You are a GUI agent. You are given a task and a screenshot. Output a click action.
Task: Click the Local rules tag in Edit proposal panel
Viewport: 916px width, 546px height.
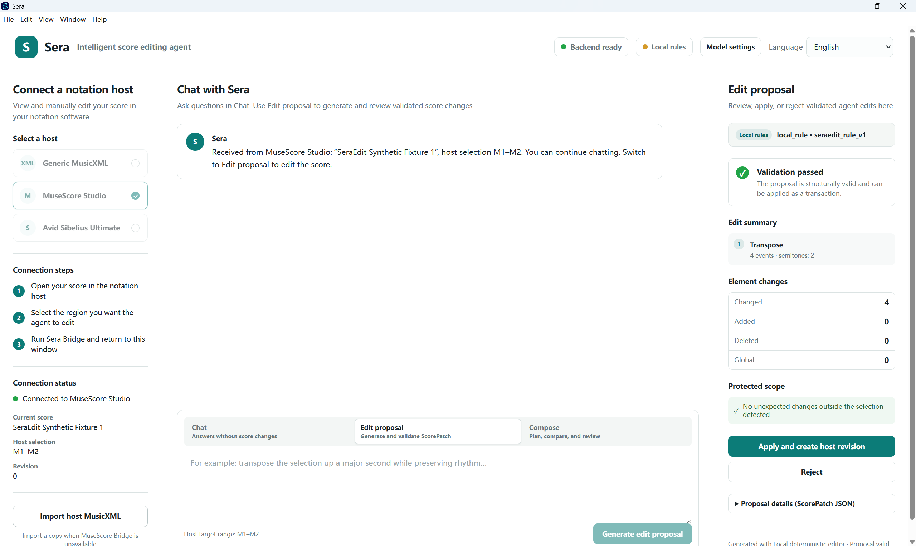754,135
